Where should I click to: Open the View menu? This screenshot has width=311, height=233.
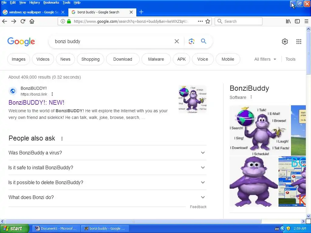click(22, 2)
